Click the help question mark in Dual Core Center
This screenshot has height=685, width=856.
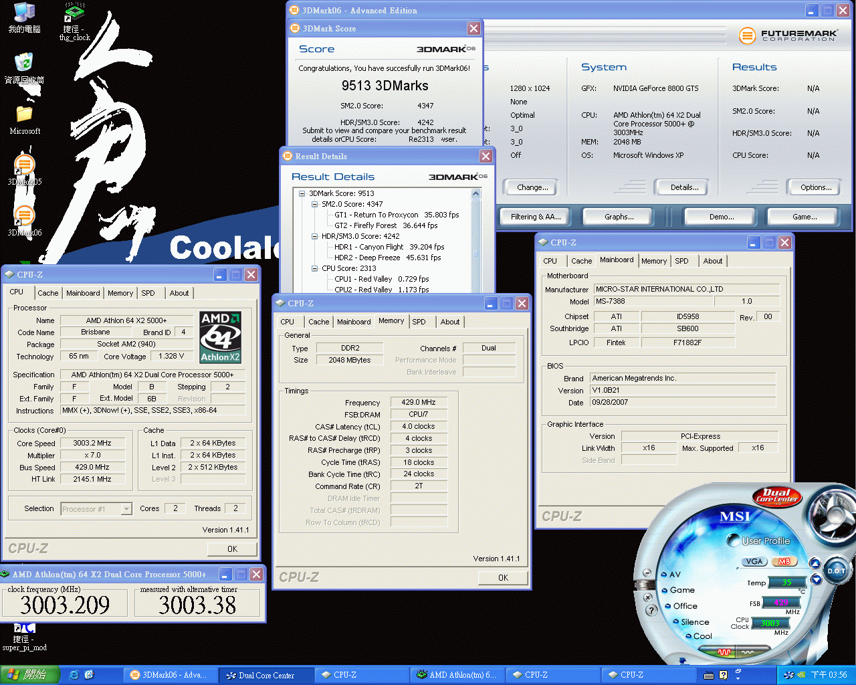[x=651, y=610]
